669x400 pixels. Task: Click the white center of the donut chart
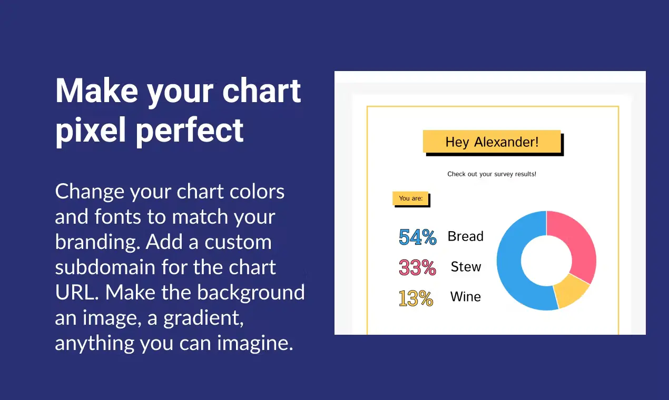(546, 261)
